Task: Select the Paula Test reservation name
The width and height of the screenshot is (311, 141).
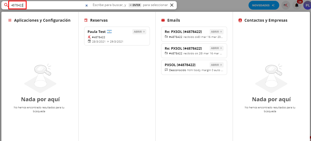Action: click(x=96, y=32)
